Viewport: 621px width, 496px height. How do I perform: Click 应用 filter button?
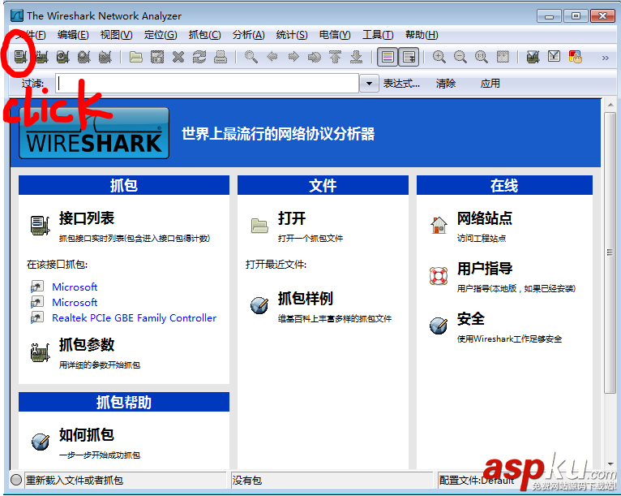490,84
